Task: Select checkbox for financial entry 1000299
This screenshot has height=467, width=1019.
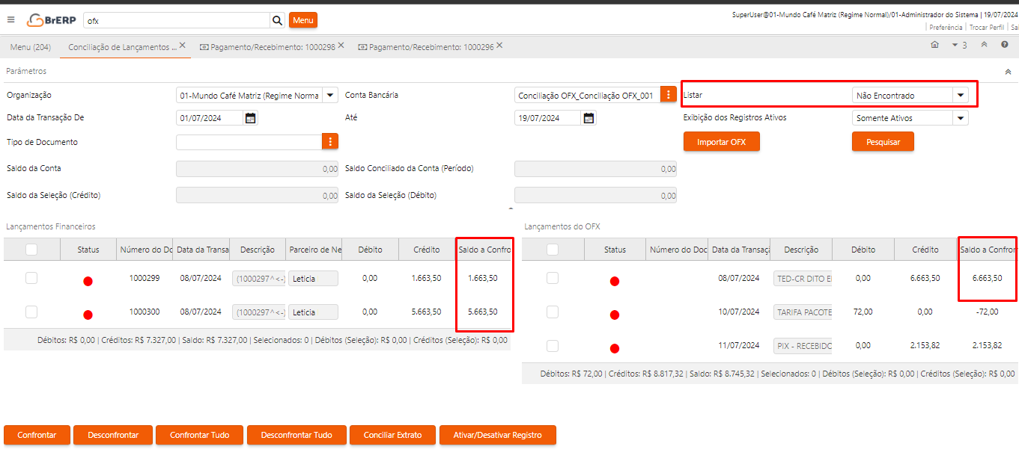Action: [x=31, y=278]
